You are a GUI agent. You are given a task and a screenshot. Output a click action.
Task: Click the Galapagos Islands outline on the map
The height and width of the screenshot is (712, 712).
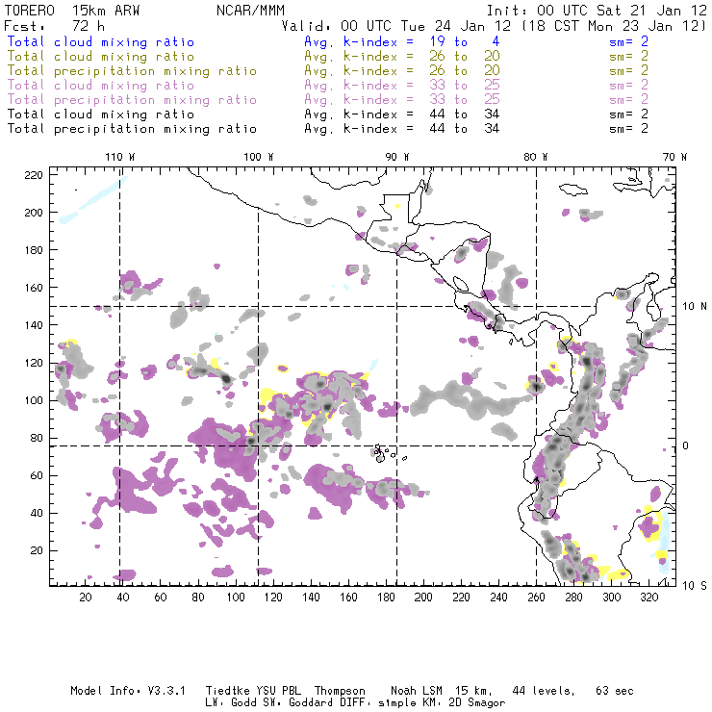383,451
